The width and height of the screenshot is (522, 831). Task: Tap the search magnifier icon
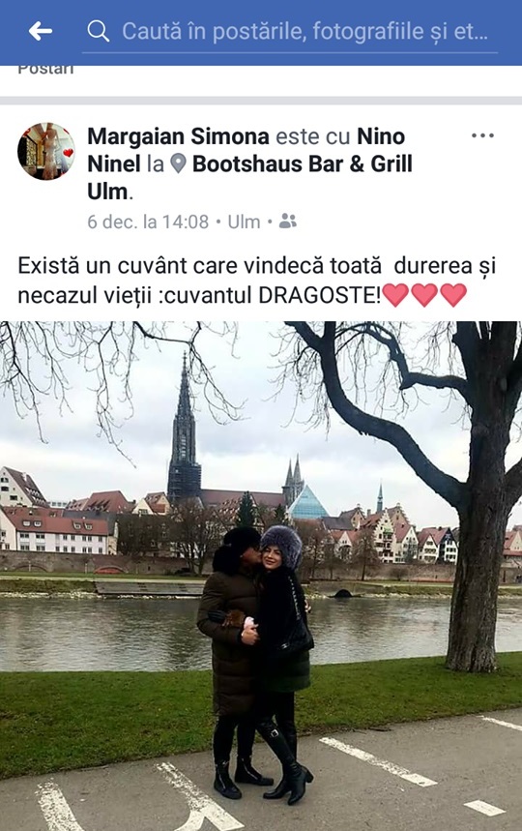pos(98,31)
